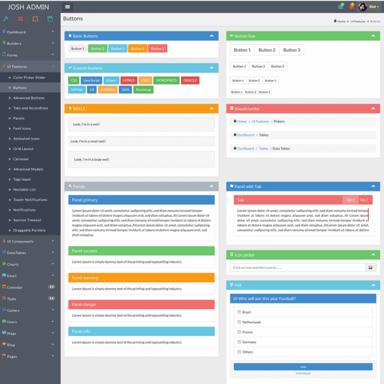
Task: Open Tabs and Accordions in sidebar
Action: (x=31, y=108)
